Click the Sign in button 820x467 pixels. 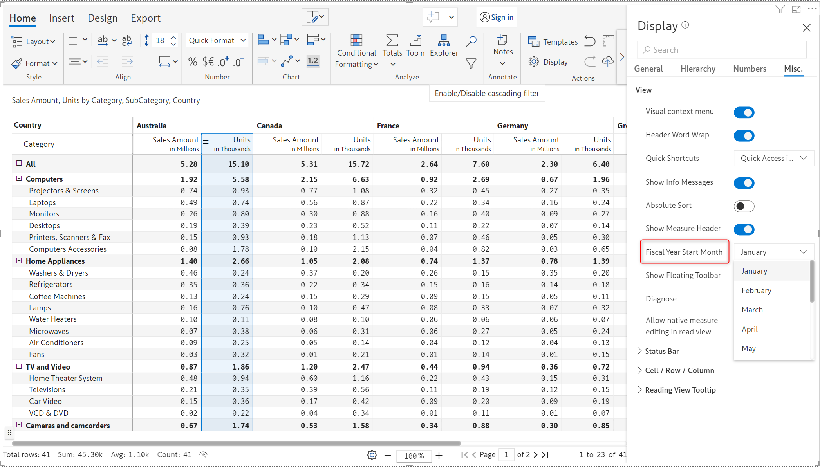[x=497, y=17]
